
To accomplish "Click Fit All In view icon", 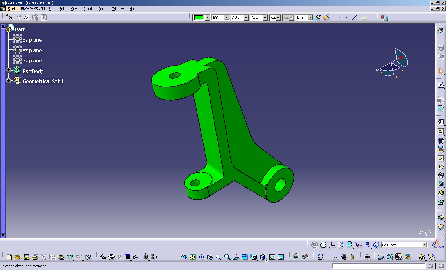I will coord(192,257).
